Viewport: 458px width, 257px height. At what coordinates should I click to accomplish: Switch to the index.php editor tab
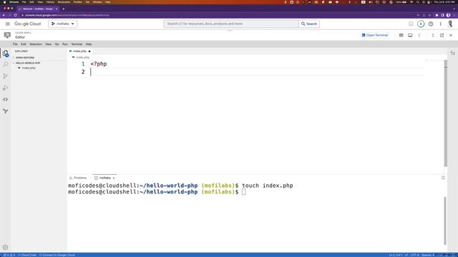click(79, 51)
